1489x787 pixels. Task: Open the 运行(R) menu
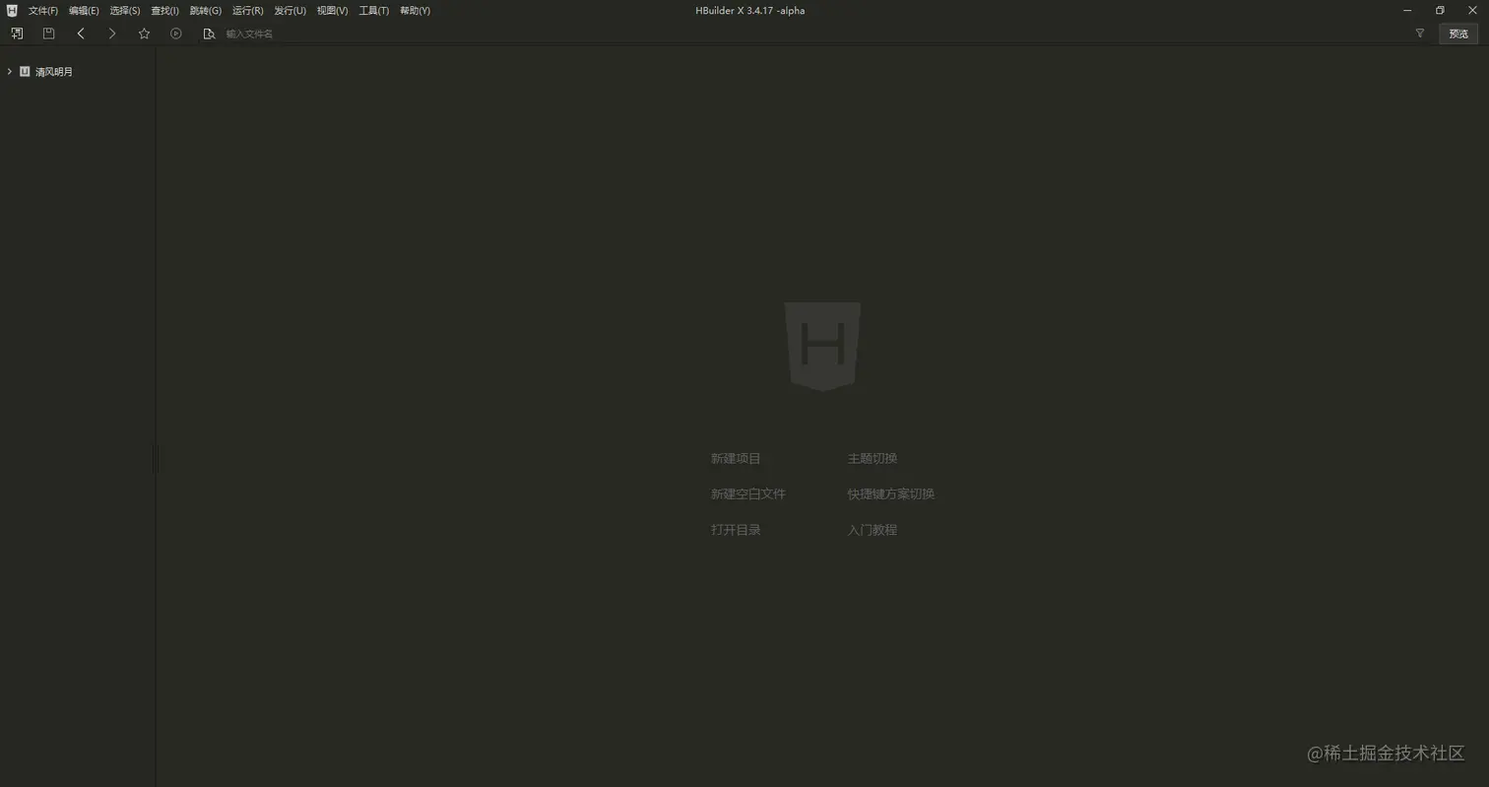tap(247, 11)
